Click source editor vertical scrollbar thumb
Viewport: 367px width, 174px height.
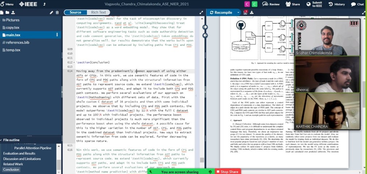202,160
